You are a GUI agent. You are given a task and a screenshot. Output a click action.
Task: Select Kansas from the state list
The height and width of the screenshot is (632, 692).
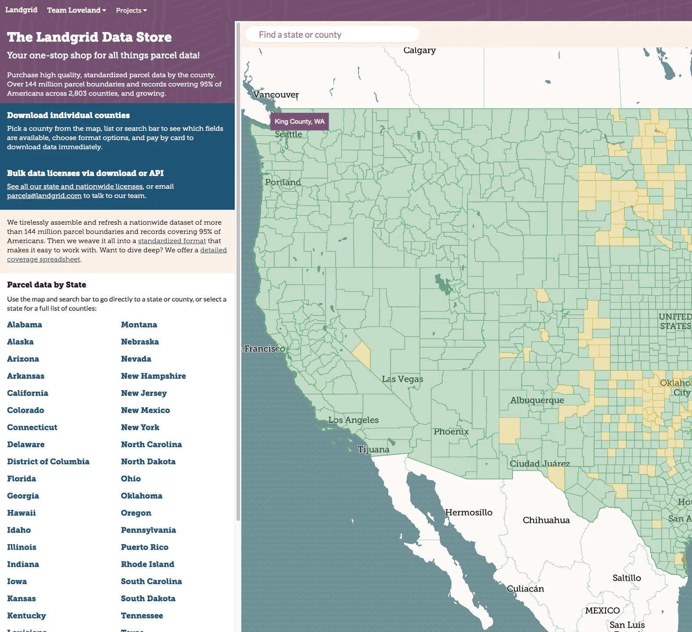click(x=22, y=599)
